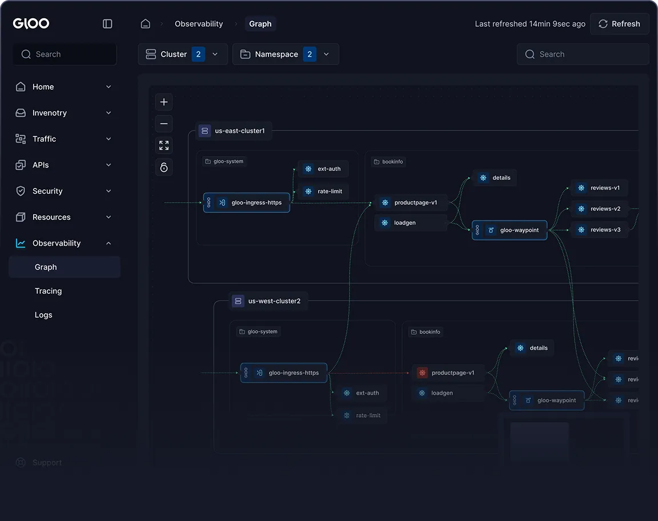Image resolution: width=658 pixels, height=521 pixels.
Task: Expand the Inventory menu chevron
Action: (x=109, y=113)
